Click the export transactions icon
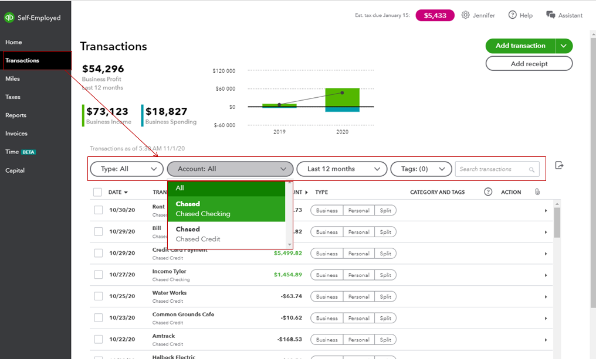This screenshot has width=596, height=359. [x=559, y=166]
